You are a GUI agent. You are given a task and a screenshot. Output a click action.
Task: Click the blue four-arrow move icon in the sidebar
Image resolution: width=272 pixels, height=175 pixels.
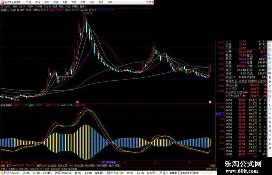pos(270,82)
